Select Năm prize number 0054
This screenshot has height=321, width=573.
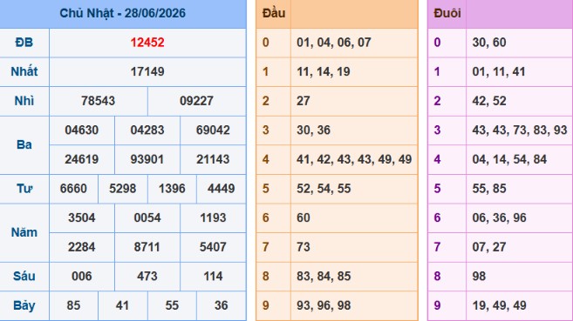(147, 217)
